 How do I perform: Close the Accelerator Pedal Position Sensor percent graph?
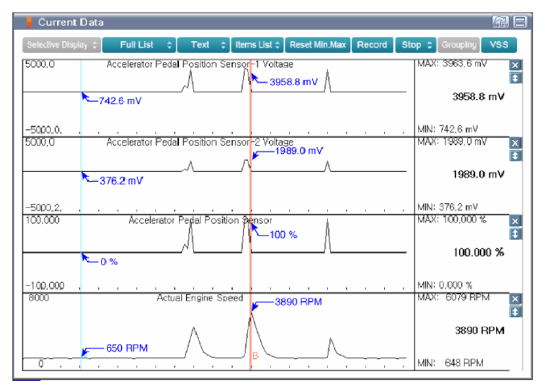click(x=515, y=221)
